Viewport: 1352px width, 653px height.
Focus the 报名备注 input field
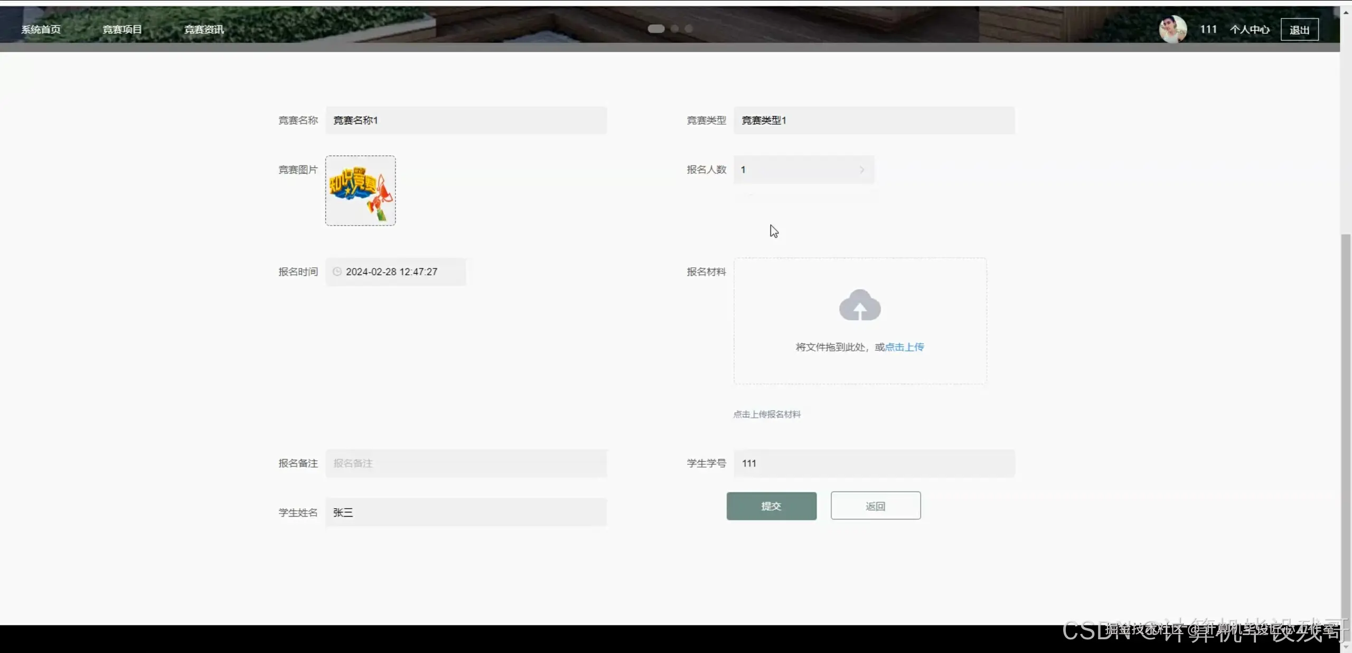click(x=466, y=463)
